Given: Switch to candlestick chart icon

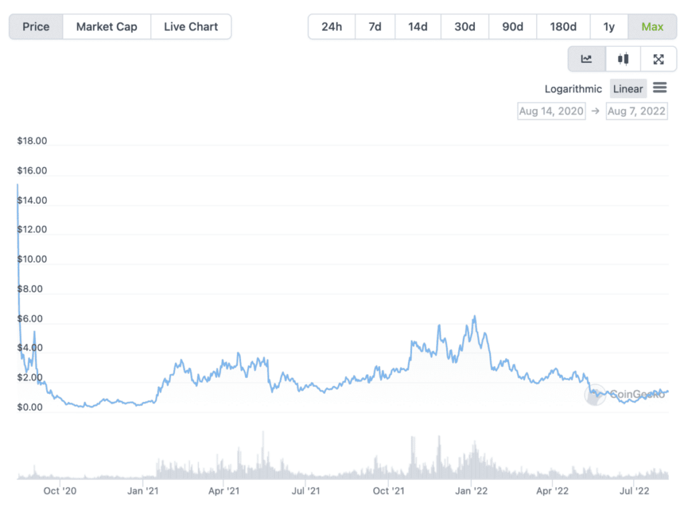Looking at the screenshot, I should tap(623, 59).
